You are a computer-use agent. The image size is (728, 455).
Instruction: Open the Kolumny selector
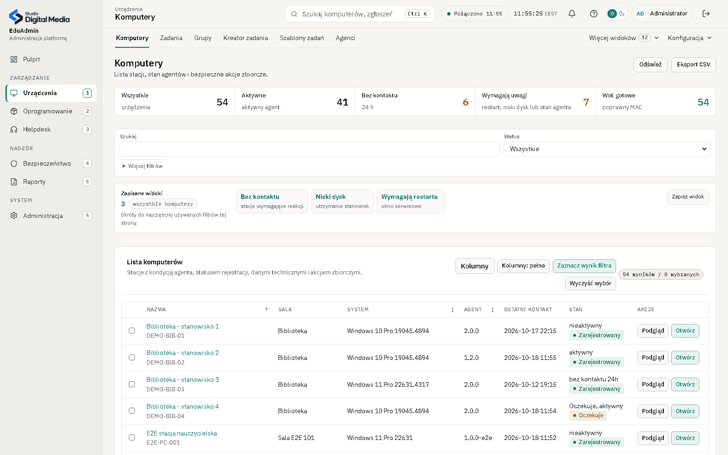click(x=475, y=266)
